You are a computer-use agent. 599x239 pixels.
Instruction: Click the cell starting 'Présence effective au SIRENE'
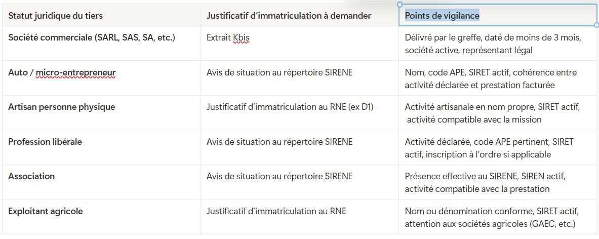(485, 182)
